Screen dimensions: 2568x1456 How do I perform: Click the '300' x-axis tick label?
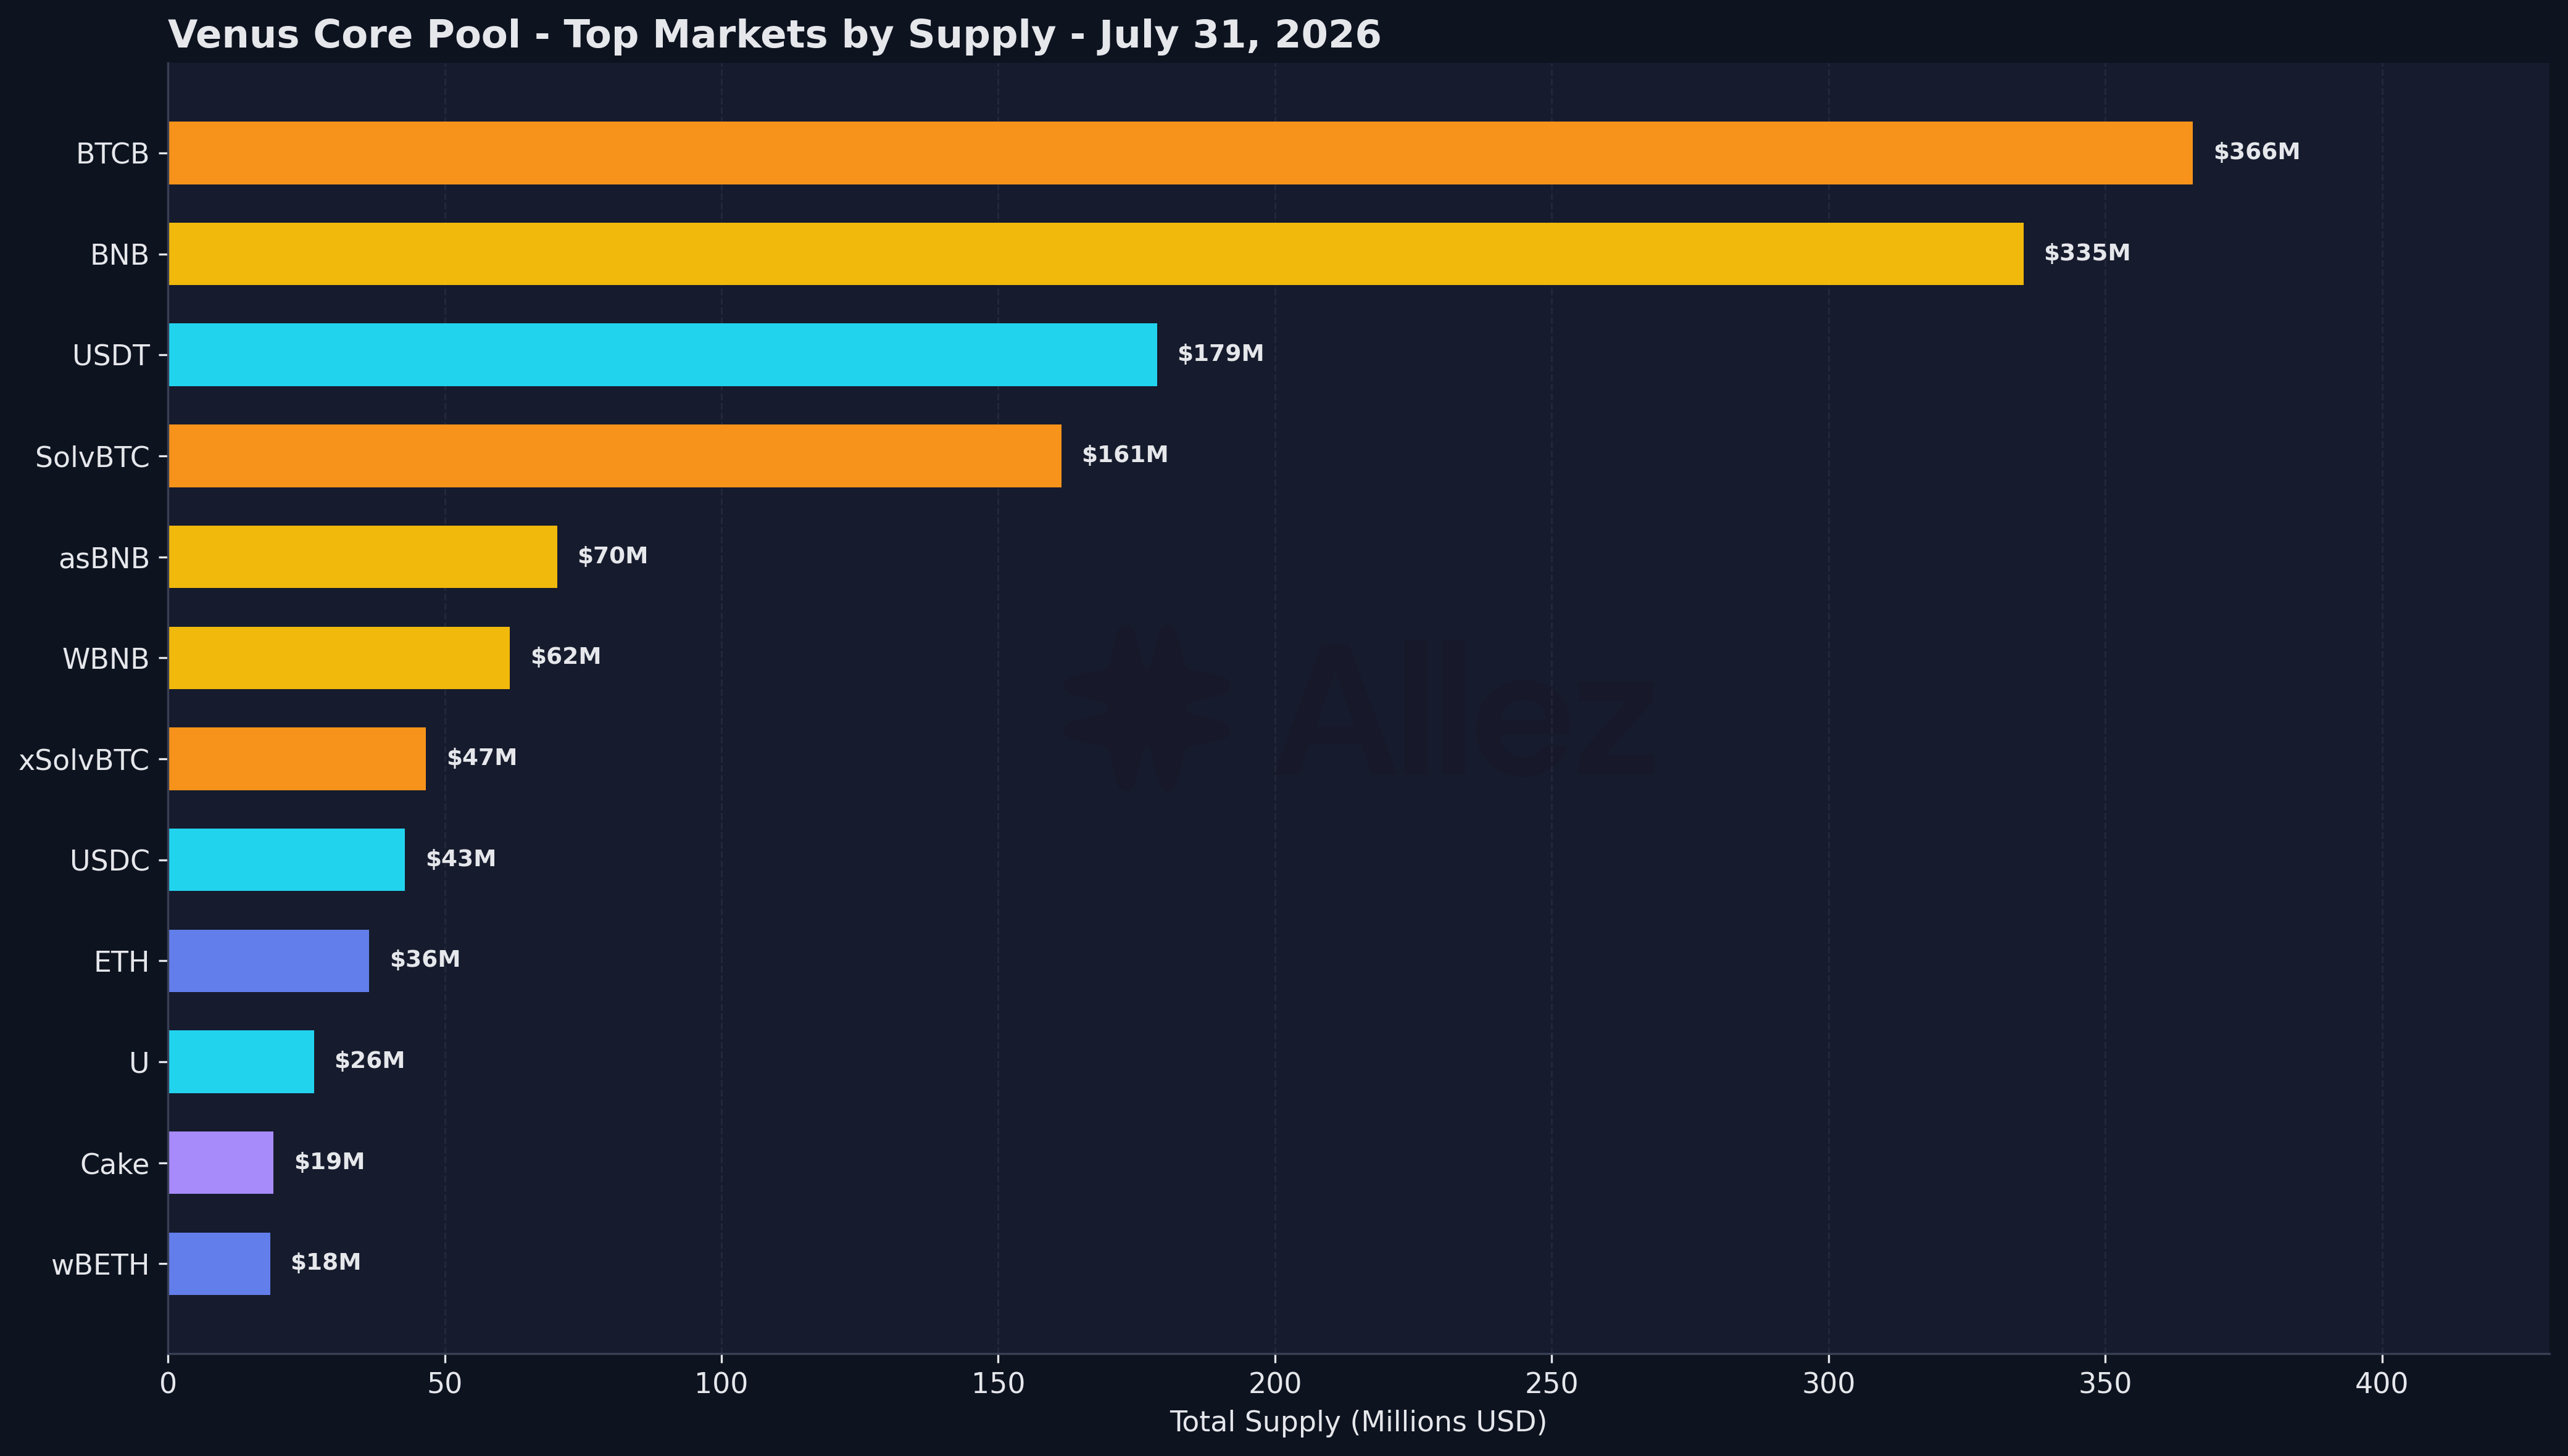pyautogui.click(x=1829, y=1384)
